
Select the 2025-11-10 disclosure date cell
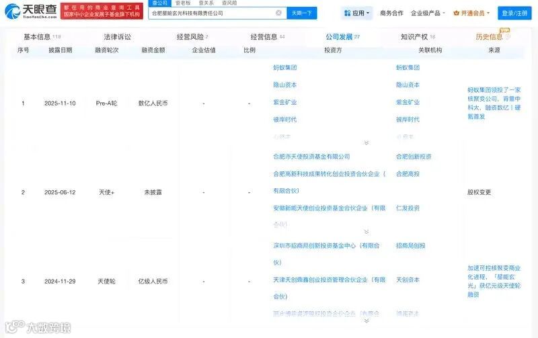pos(60,103)
